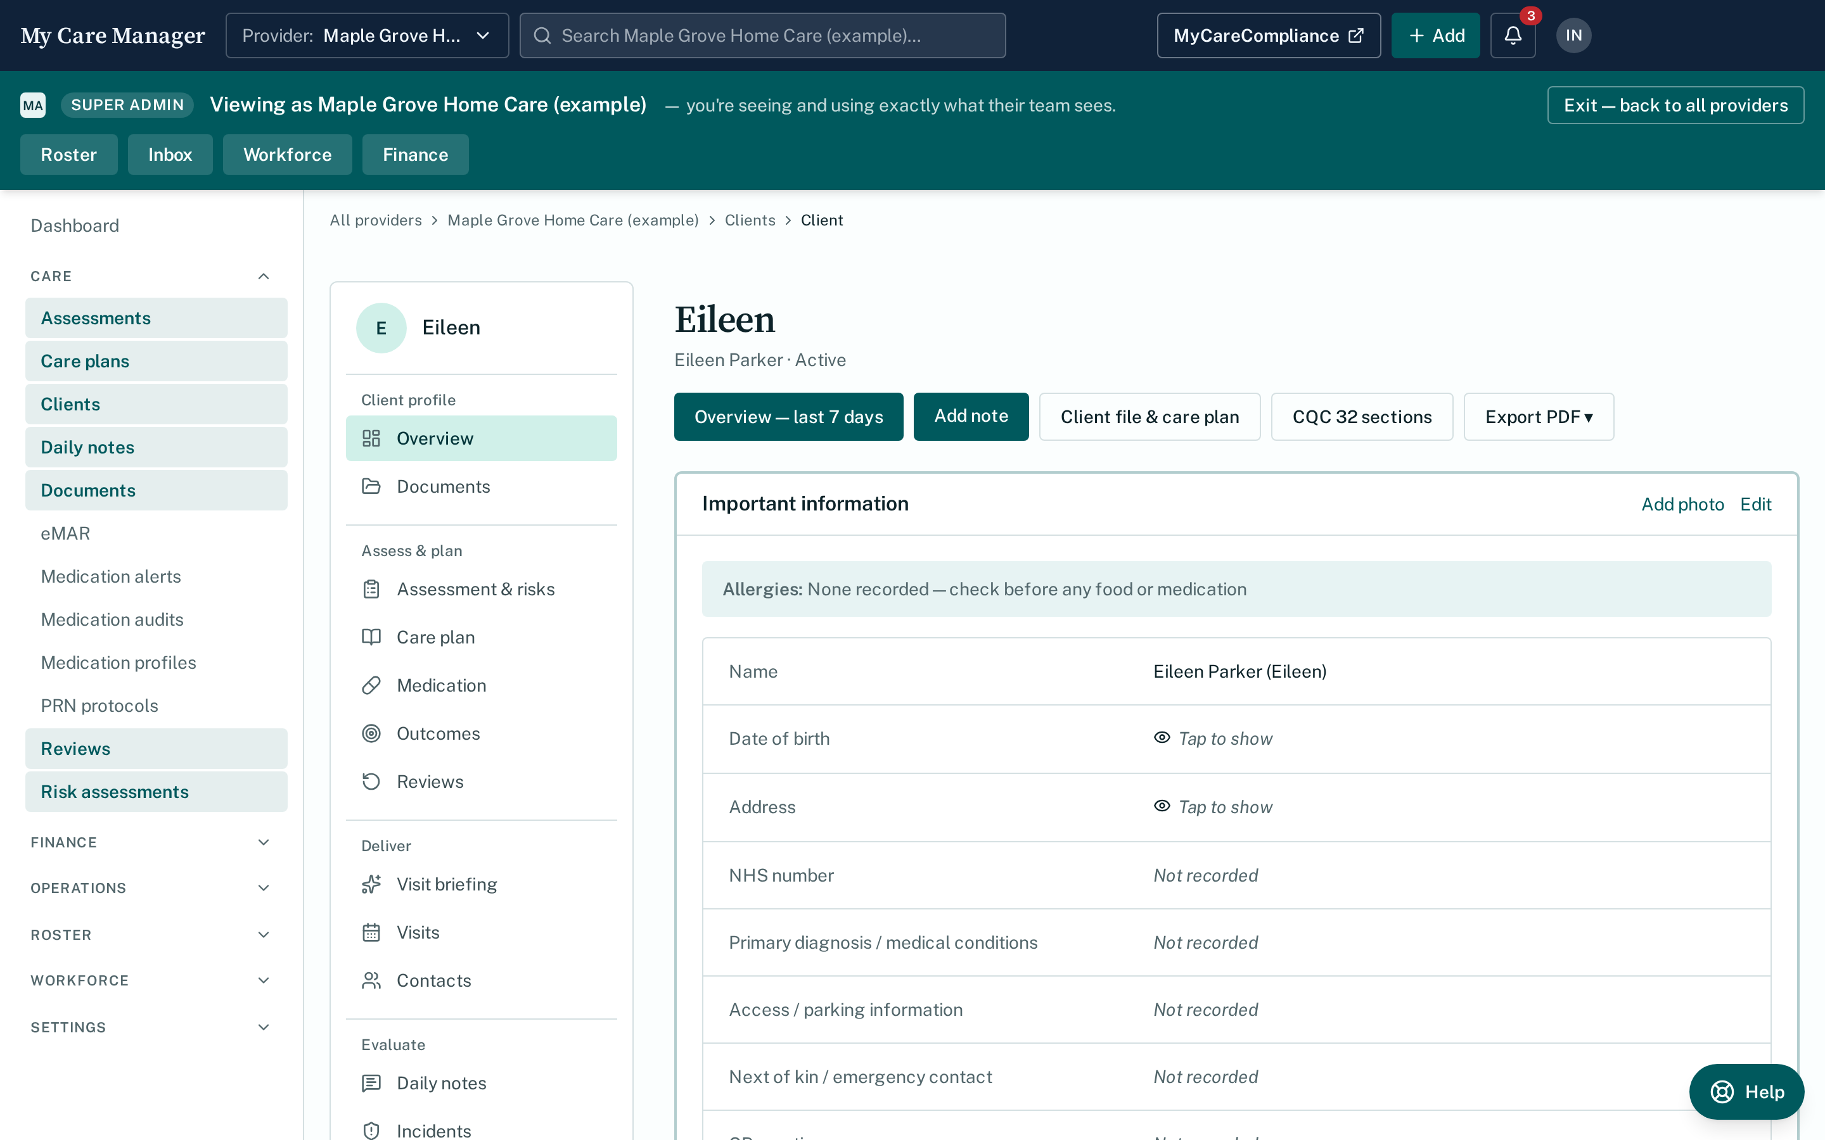The width and height of the screenshot is (1825, 1140).
Task: Click the Daily notes message icon under Evaluate
Action: (x=371, y=1084)
